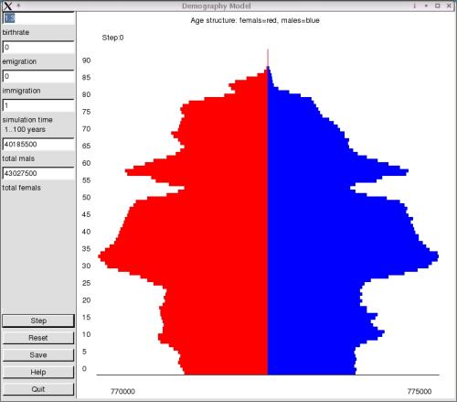Click the total females count field

38,173
